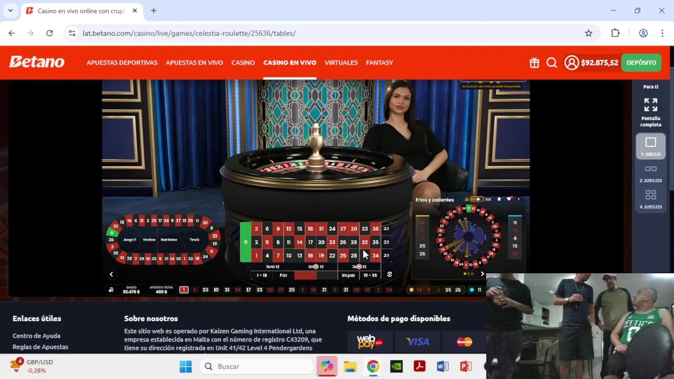
Task: Collapse racetrack with left chevron button
Action: point(111,274)
